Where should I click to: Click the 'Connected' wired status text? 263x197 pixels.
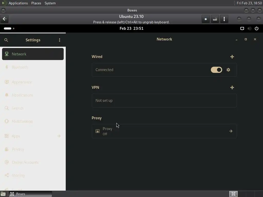pos(104,70)
